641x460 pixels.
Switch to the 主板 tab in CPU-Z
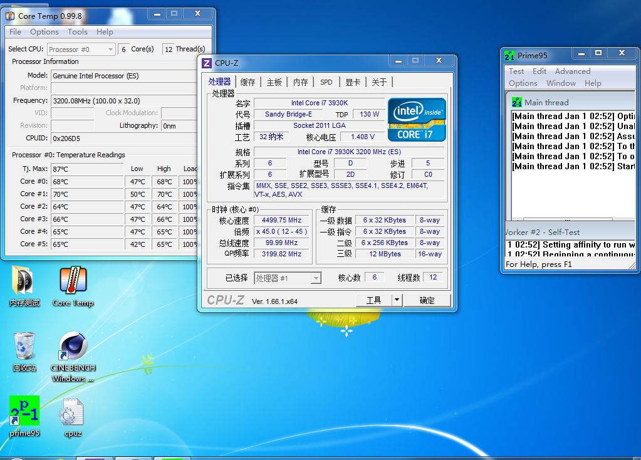pos(274,82)
